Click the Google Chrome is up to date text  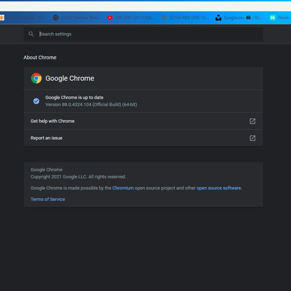tap(74, 98)
